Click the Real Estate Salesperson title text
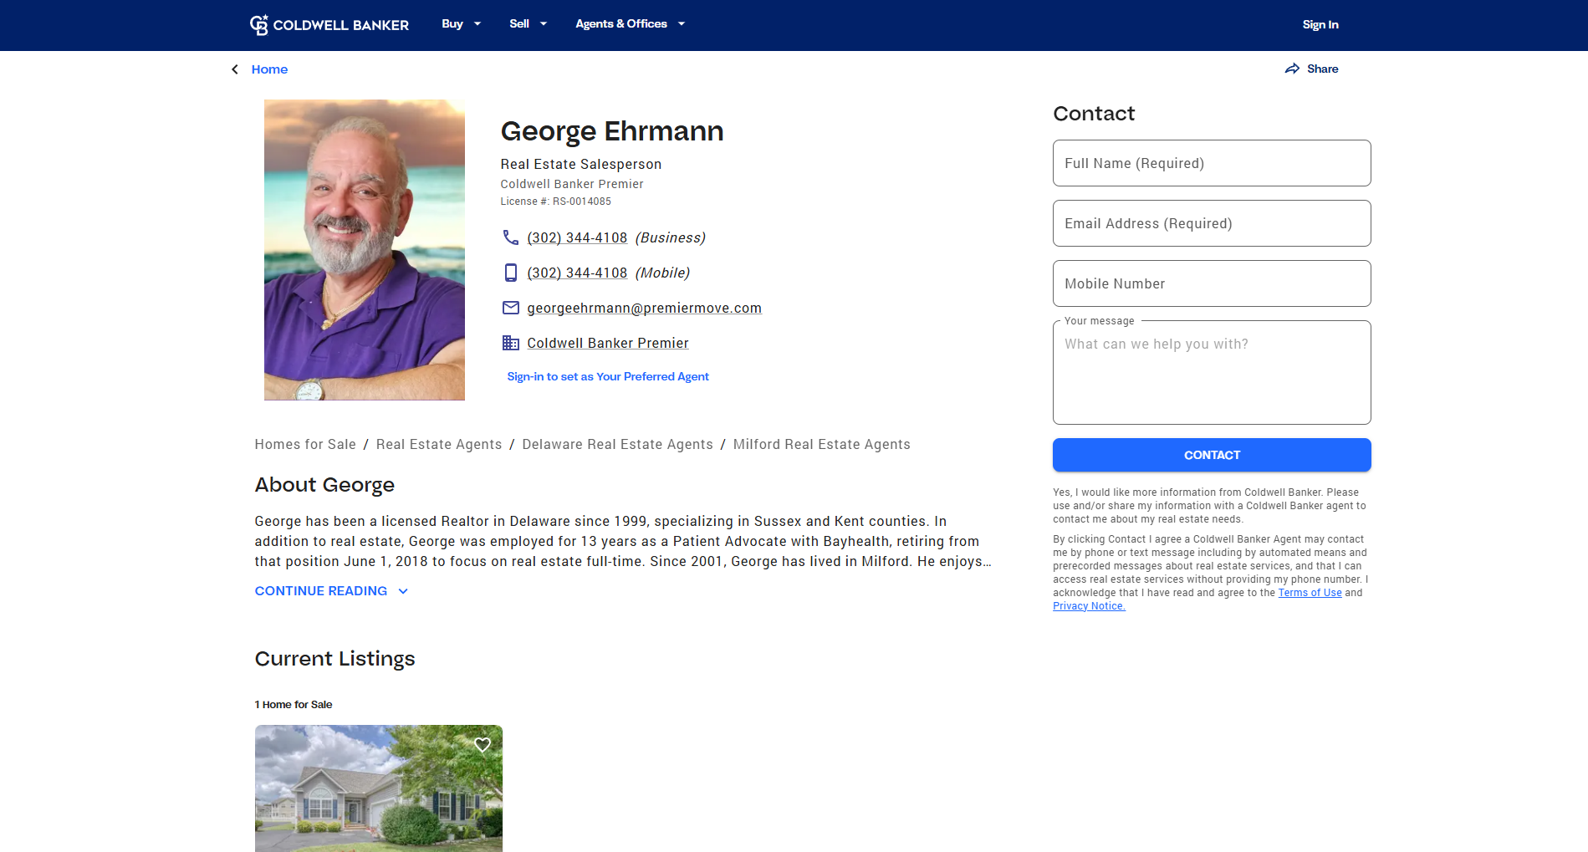 [580, 165]
